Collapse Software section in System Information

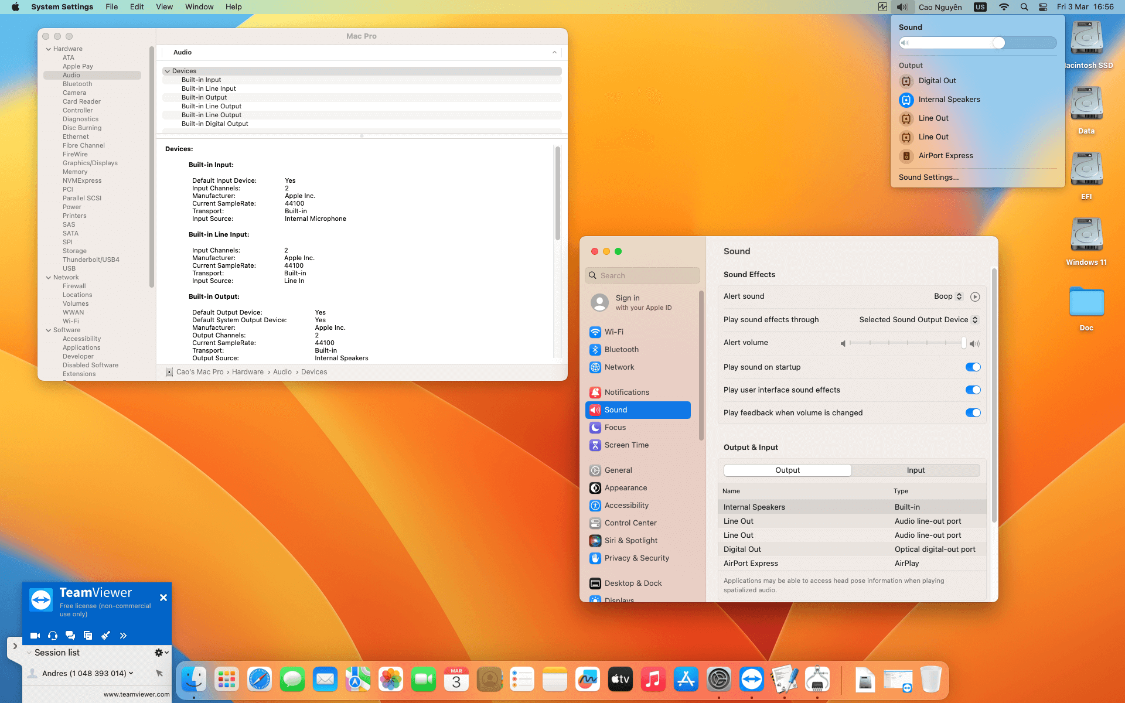49,330
